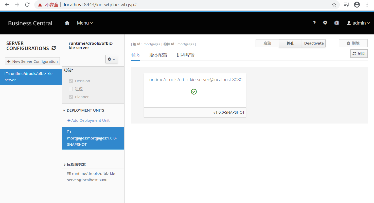Screen dimensions: 374x203
Task: Click browser forward arrow
Action: [17, 5]
